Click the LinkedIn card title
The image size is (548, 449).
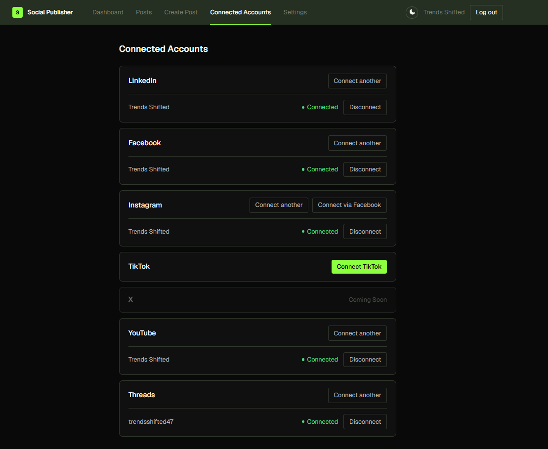142,81
